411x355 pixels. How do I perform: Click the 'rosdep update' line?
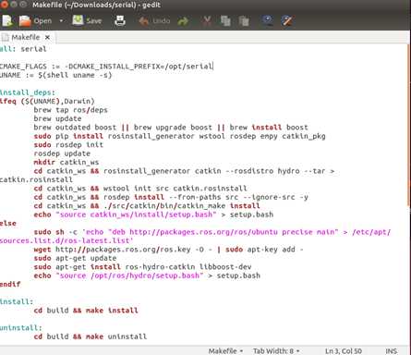click(x=62, y=153)
